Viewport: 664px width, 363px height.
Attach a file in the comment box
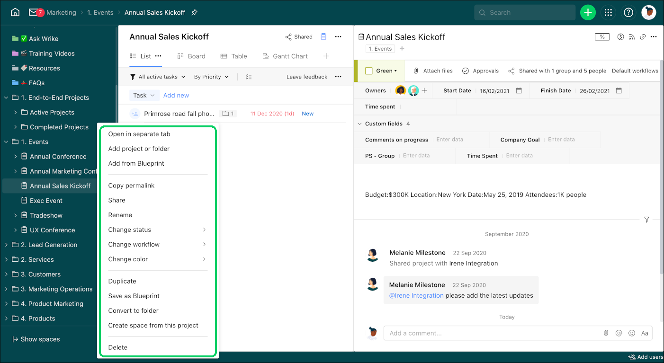coord(606,333)
